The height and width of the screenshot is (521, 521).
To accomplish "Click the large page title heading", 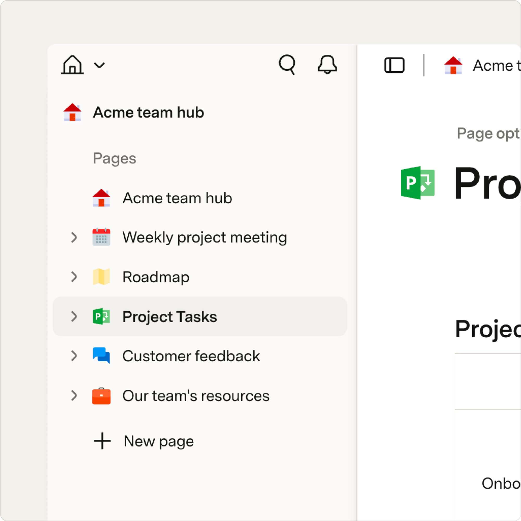I will (488, 183).
